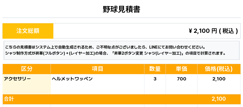Click the 価格(税込) column header
This screenshot has width=243, height=107.
click(219, 69)
